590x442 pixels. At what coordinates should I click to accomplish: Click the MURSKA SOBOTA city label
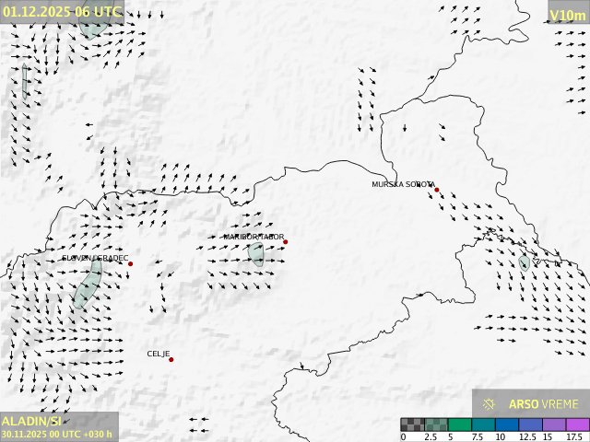pos(403,184)
